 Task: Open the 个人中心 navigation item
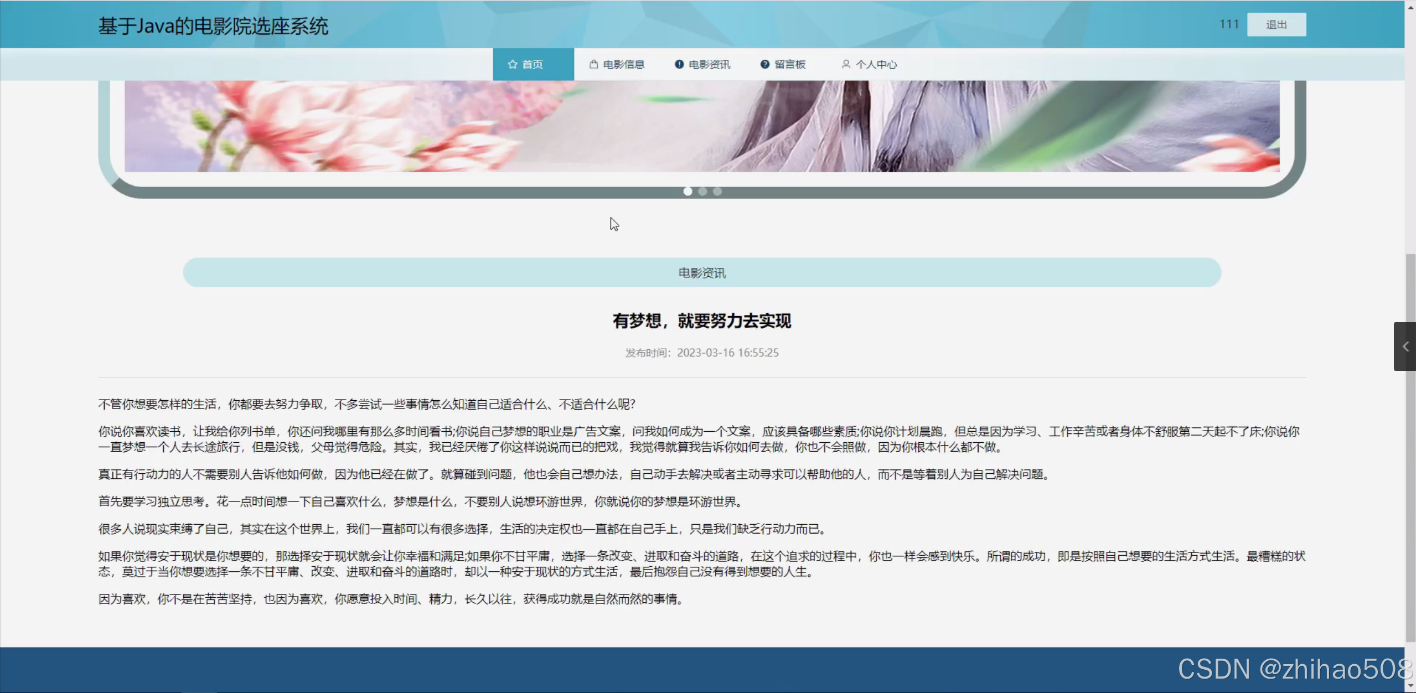[869, 64]
